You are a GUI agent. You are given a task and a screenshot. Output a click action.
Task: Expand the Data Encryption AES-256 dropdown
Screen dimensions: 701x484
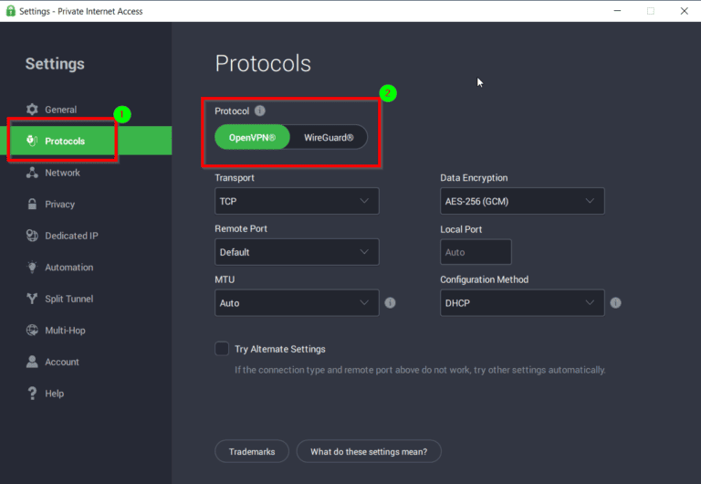[x=522, y=201]
